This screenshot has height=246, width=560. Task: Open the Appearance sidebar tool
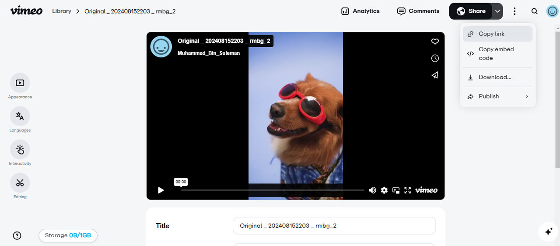point(20,86)
